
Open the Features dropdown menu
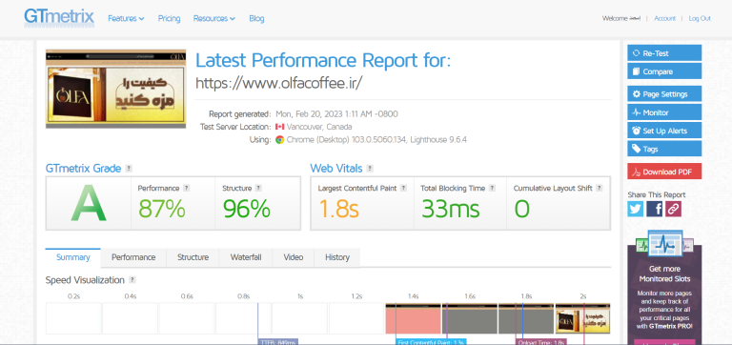[x=126, y=19]
